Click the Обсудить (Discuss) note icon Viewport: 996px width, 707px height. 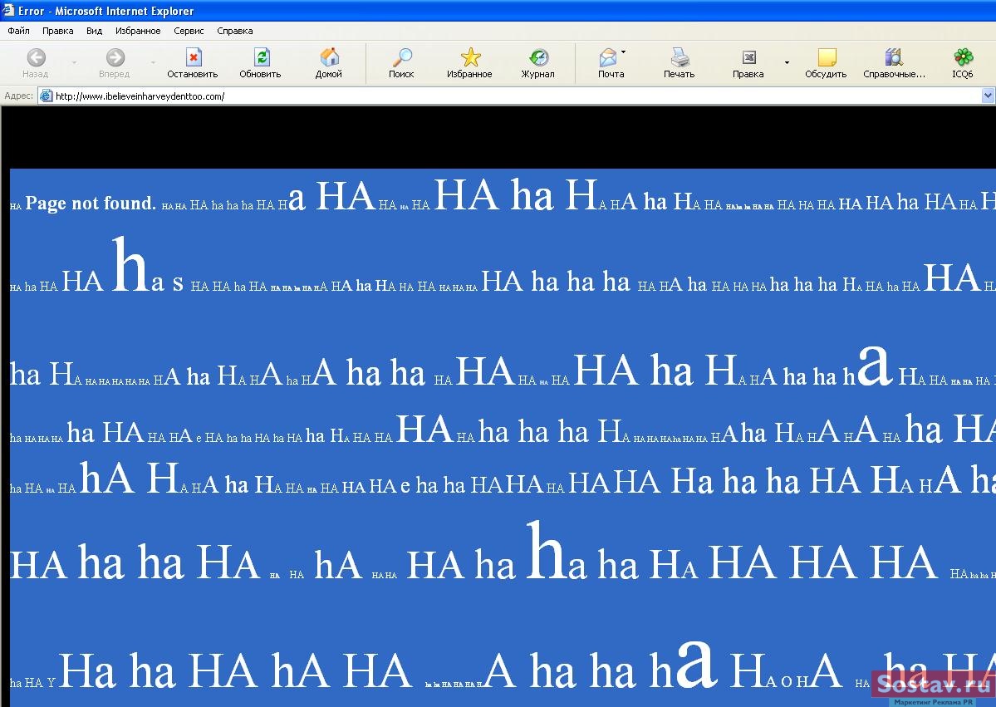tap(826, 58)
